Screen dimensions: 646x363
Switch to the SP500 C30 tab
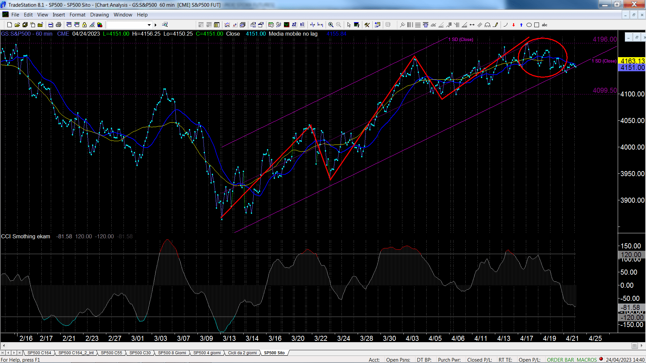coord(140,353)
